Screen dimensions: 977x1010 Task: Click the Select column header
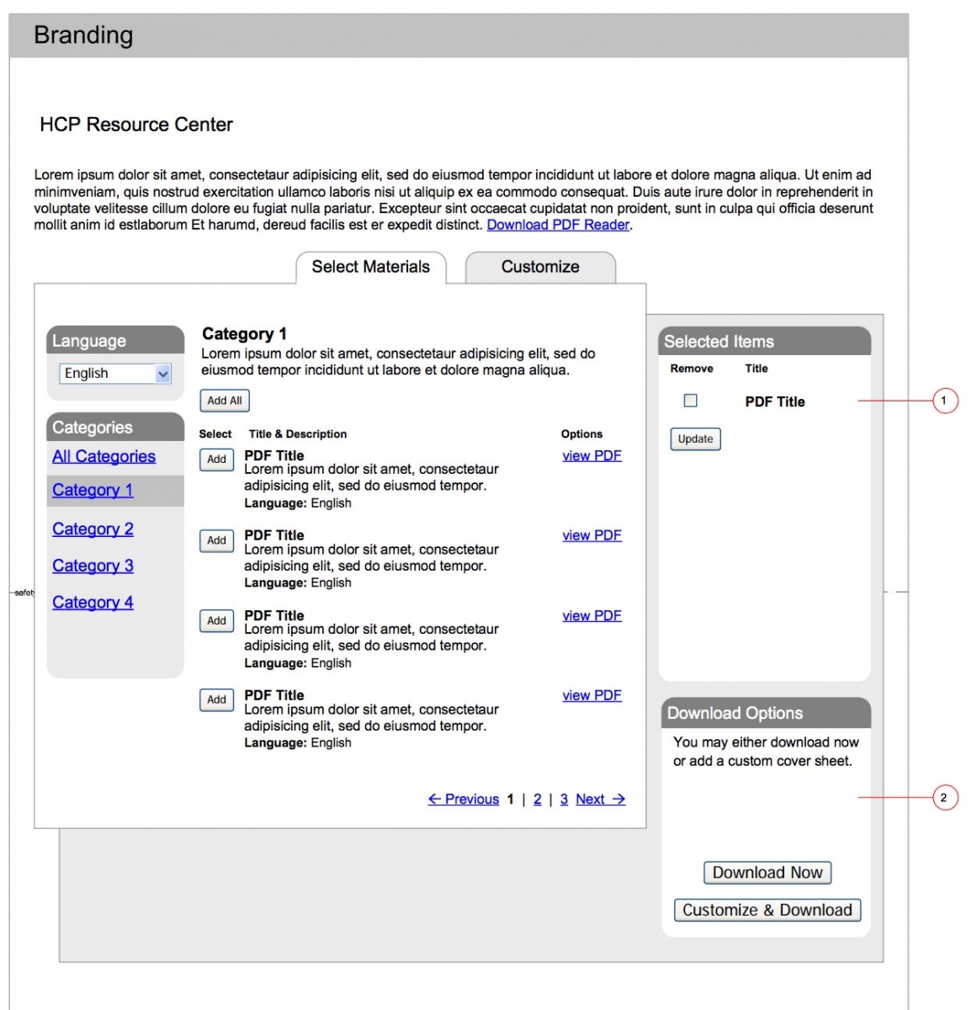click(215, 434)
